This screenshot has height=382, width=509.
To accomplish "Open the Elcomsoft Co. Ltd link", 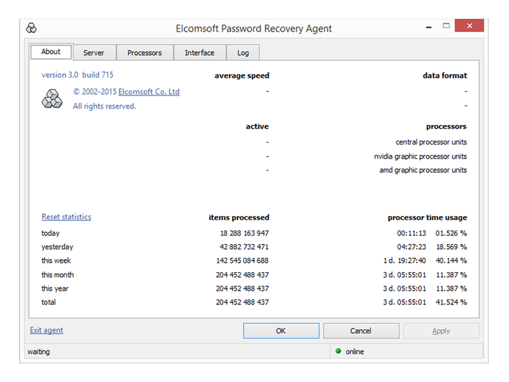I will pos(149,92).
